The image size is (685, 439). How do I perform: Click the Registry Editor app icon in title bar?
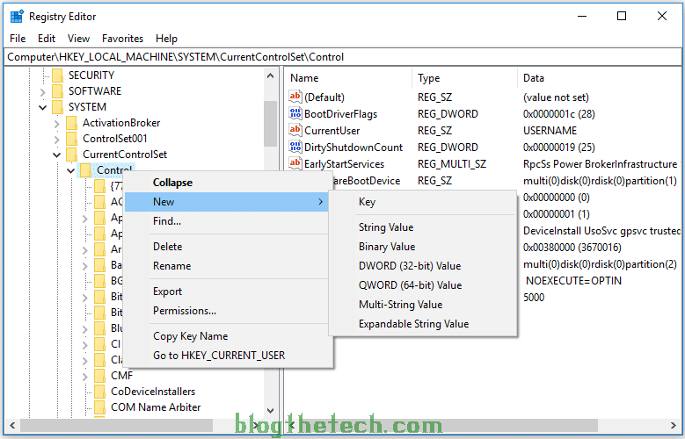(15, 16)
